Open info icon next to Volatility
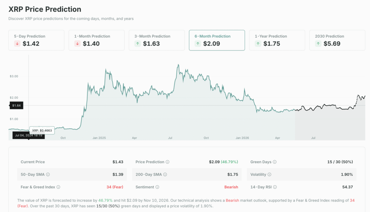This screenshot has width=370, height=212. pyautogui.click(x=270, y=174)
